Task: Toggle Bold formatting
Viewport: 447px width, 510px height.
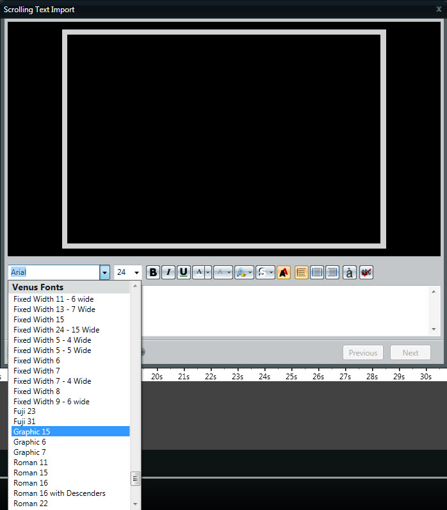Action: point(153,272)
